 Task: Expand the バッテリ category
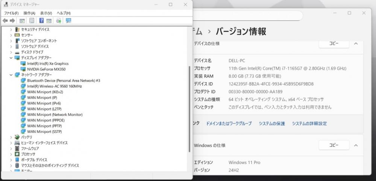[x=11, y=137]
